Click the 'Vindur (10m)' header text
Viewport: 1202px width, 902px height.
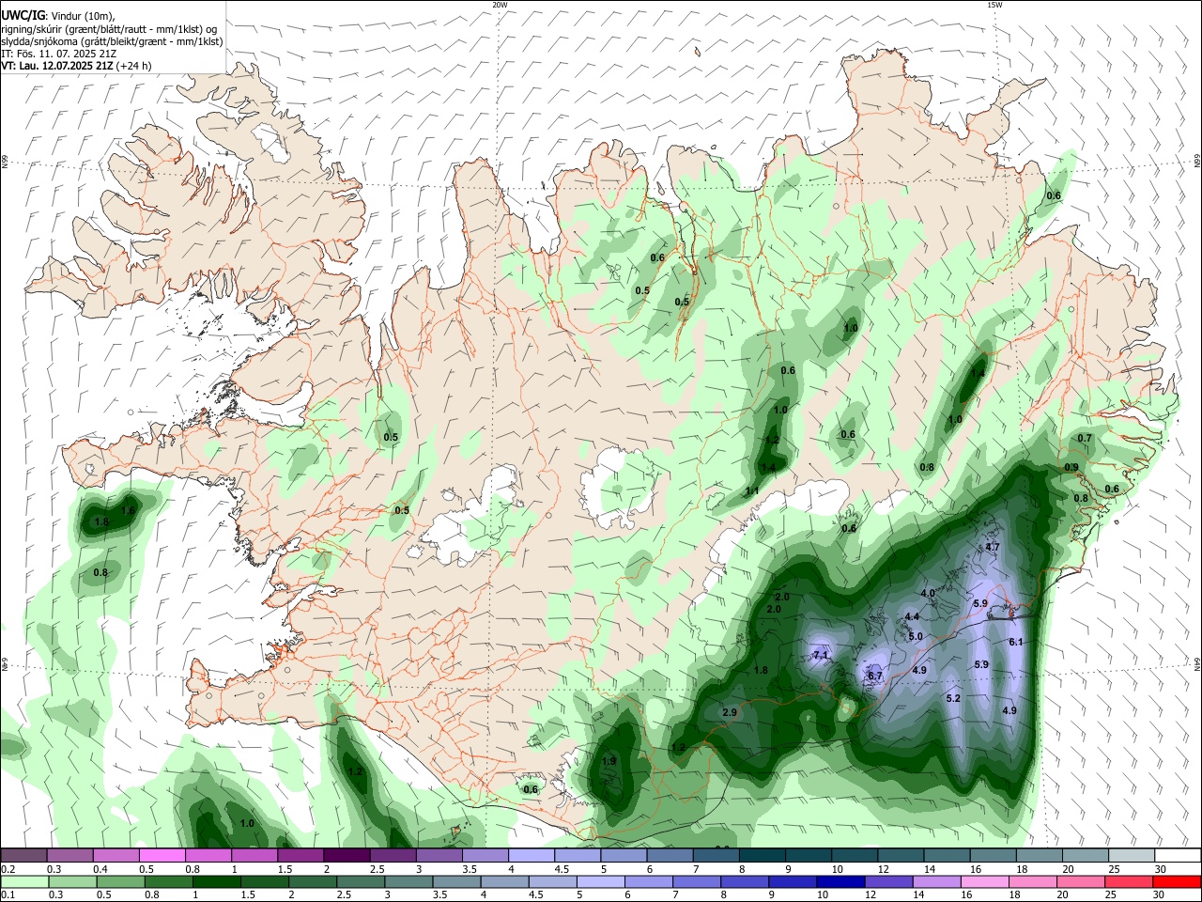coord(82,15)
